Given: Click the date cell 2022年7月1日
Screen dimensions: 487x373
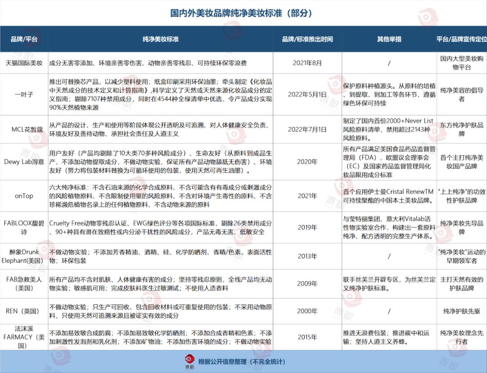Looking at the screenshot, I should pos(307,129).
